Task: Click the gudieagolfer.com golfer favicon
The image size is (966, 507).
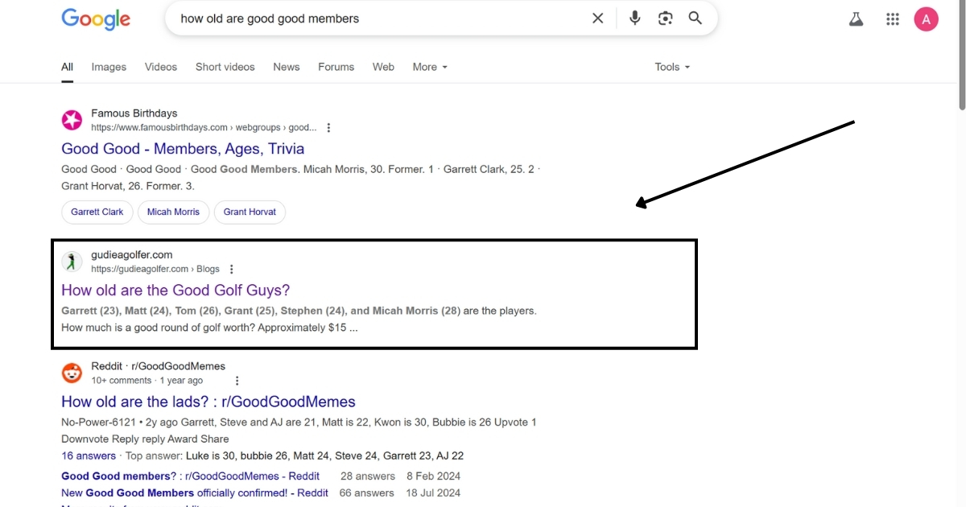Action: coord(72,262)
